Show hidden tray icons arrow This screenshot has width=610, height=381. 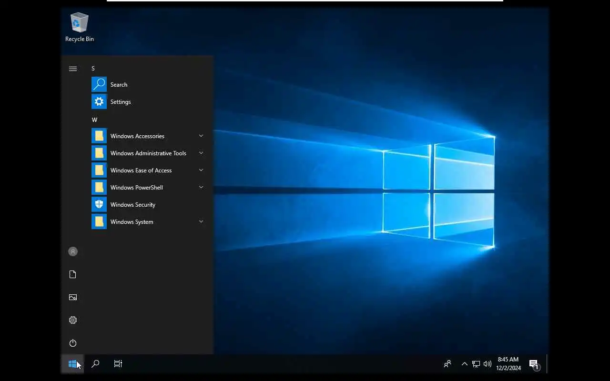(x=465, y=364)
